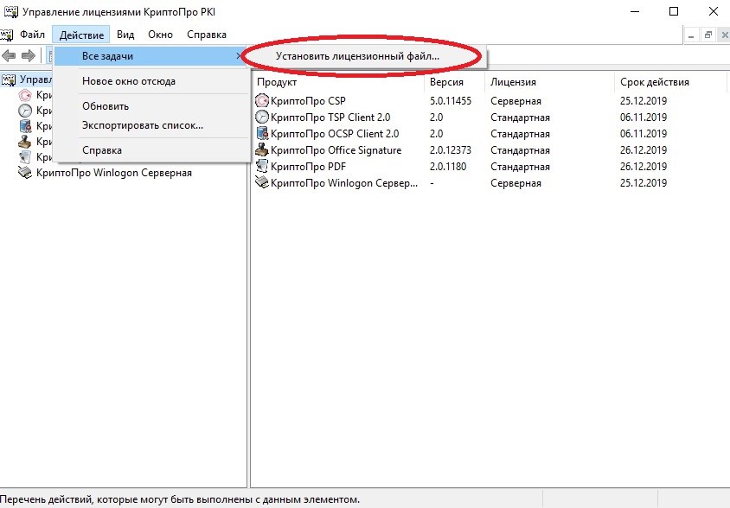Choose Новое окно отсюда

[151, 81]
